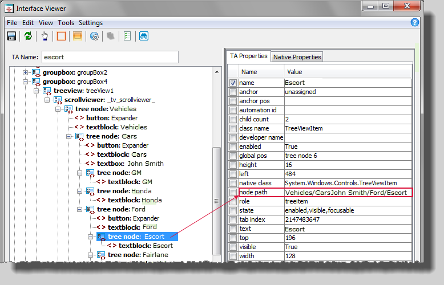The image size is (444, 285).
Task: Click the Save floppy disk toolbar icon
Action: pos(11,36)
